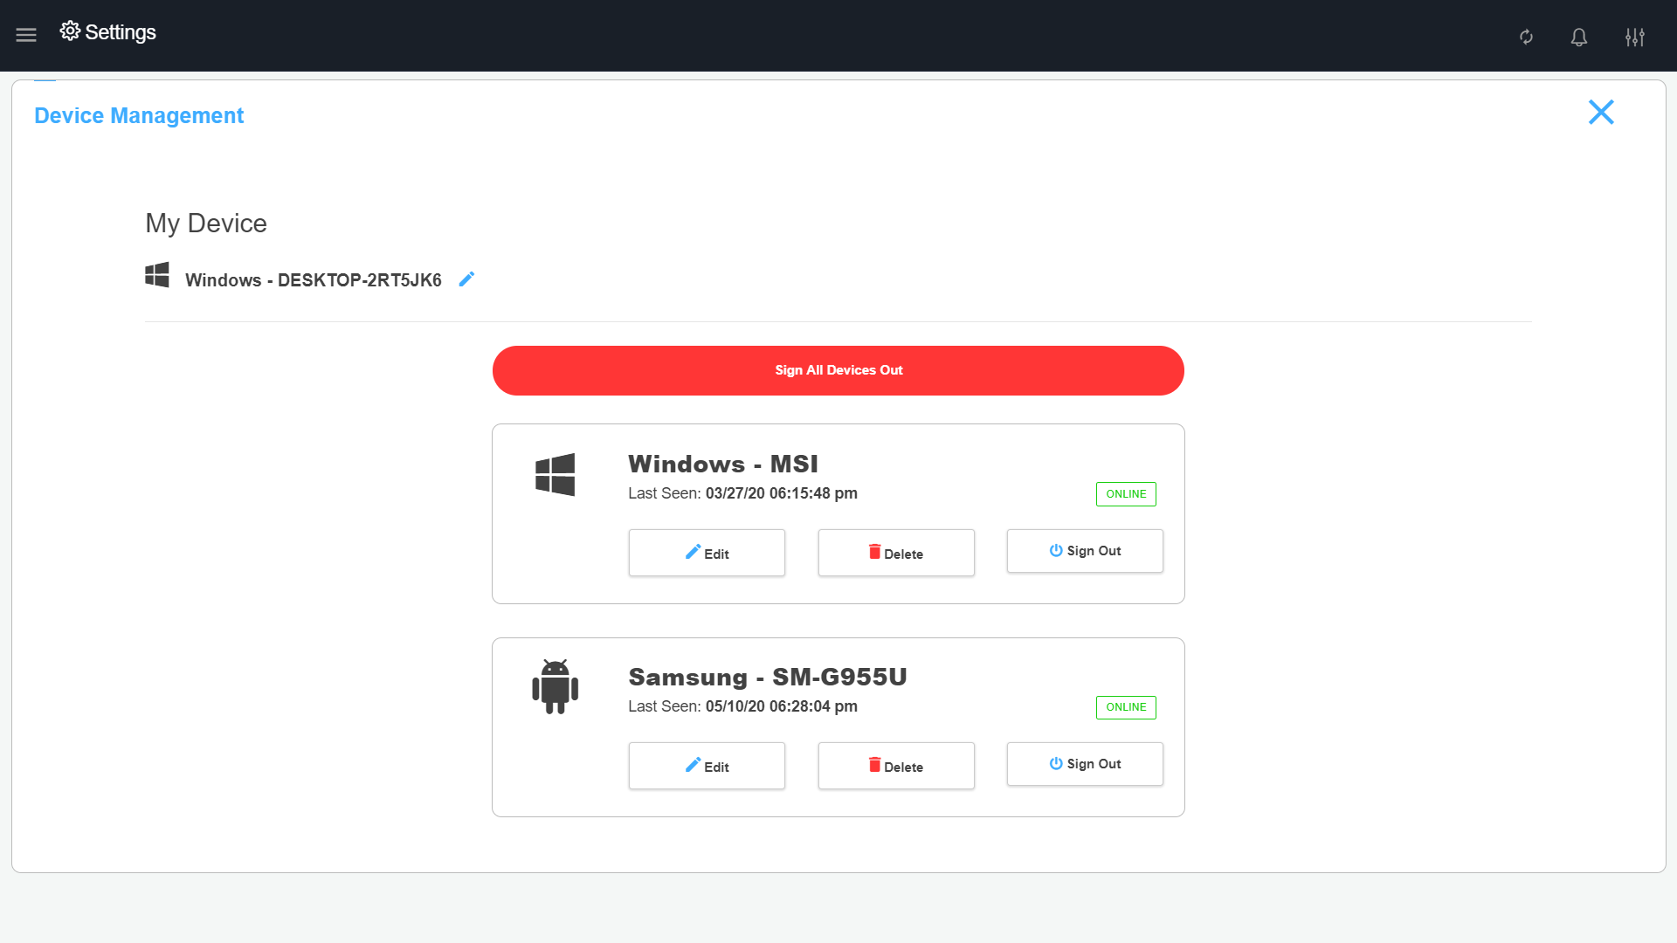Click Last Seen 05/10/20 06:28:04 pm
1677x943 pixels.
(742, 706)
